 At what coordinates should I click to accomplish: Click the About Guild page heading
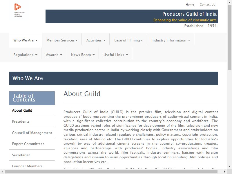click(x=82, y=94)
